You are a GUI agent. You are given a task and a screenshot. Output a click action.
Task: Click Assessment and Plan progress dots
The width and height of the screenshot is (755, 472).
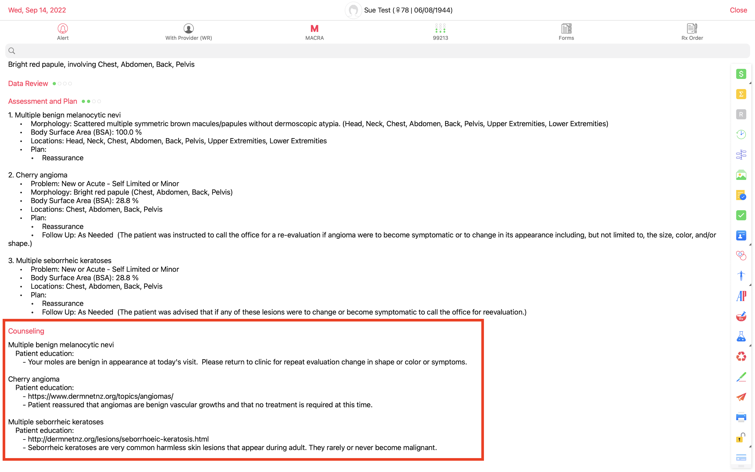click(91, 101)
